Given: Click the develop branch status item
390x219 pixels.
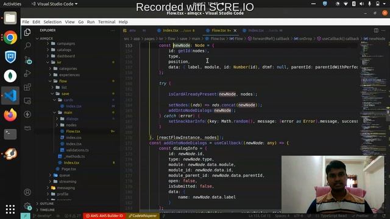Looking at the screenshot, I should [42, 216].
